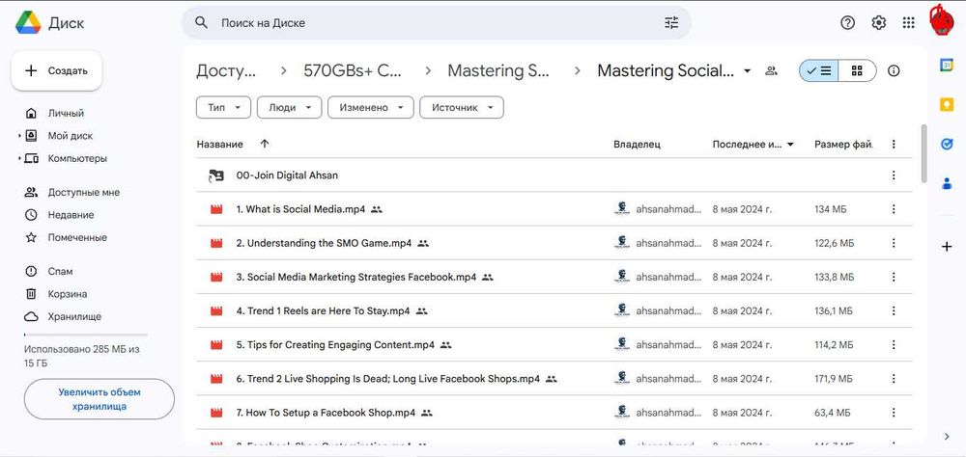The image size is (966, 457).
Task: Open the Тип filter dropdown
Action: coord(223,108)
